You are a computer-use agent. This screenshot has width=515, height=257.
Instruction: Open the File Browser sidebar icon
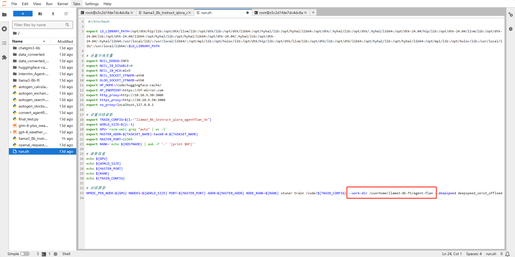click(4, 15)
